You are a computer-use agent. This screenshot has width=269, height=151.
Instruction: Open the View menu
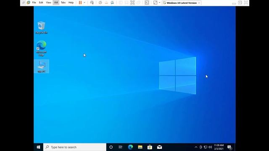[x=48, y=3]
